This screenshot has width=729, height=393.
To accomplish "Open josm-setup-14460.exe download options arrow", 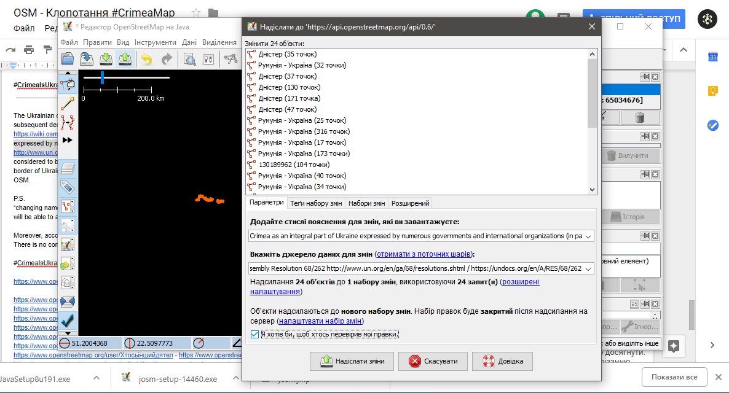I will click(x=235, y=378).
